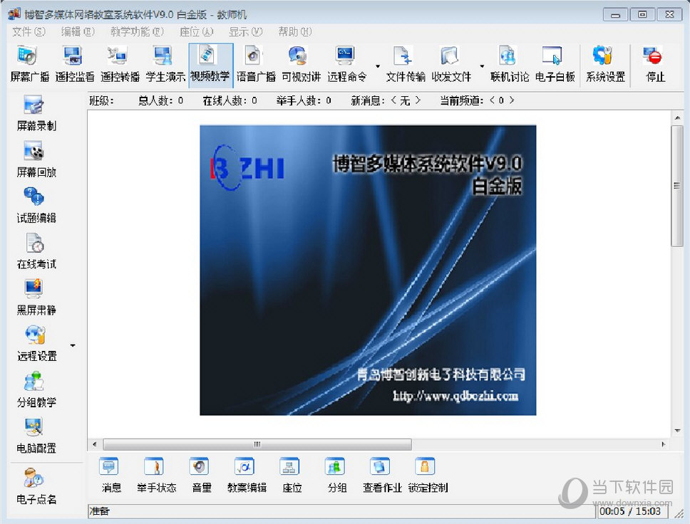
Task: Activate 黑屏肃静 black screen silence
Action: [36, 298]
